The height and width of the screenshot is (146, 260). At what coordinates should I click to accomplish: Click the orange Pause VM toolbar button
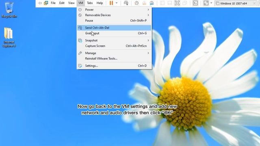point(111,3)
